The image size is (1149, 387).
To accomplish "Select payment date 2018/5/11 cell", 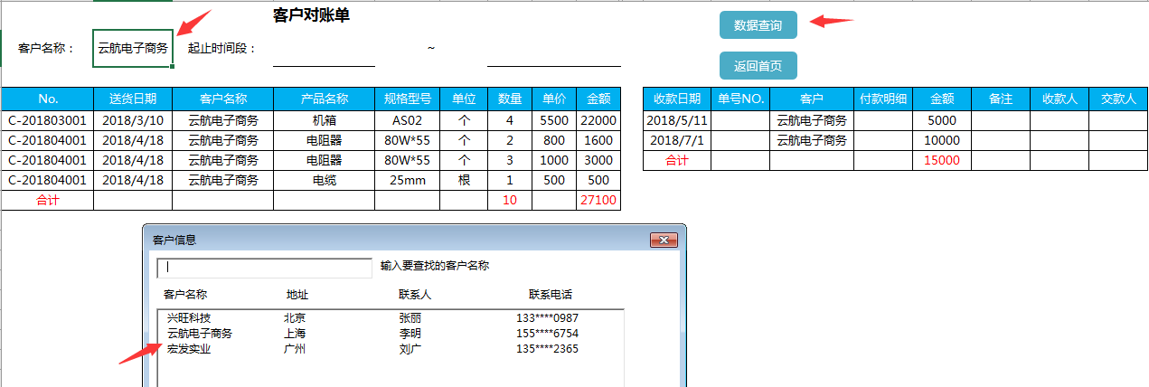I will [x=676, y=120].
